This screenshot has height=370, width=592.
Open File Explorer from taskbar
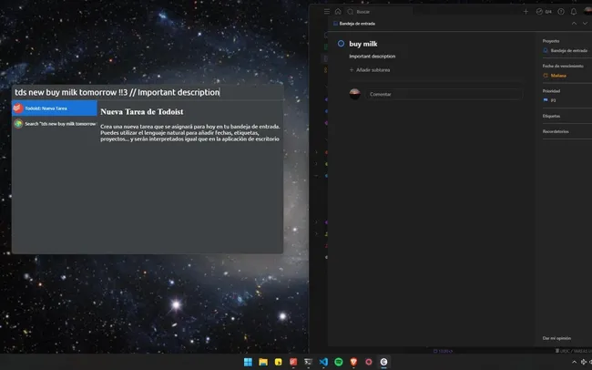[263, 362]
